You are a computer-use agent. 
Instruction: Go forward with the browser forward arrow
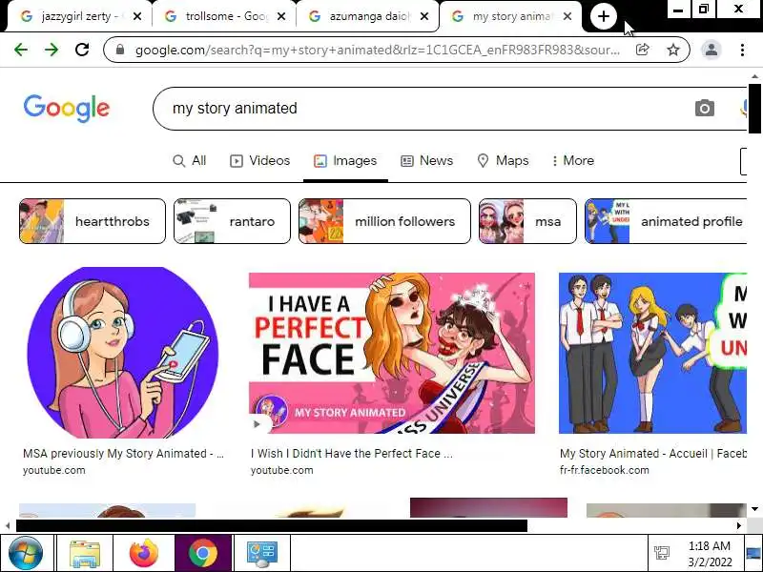point(52,50)
